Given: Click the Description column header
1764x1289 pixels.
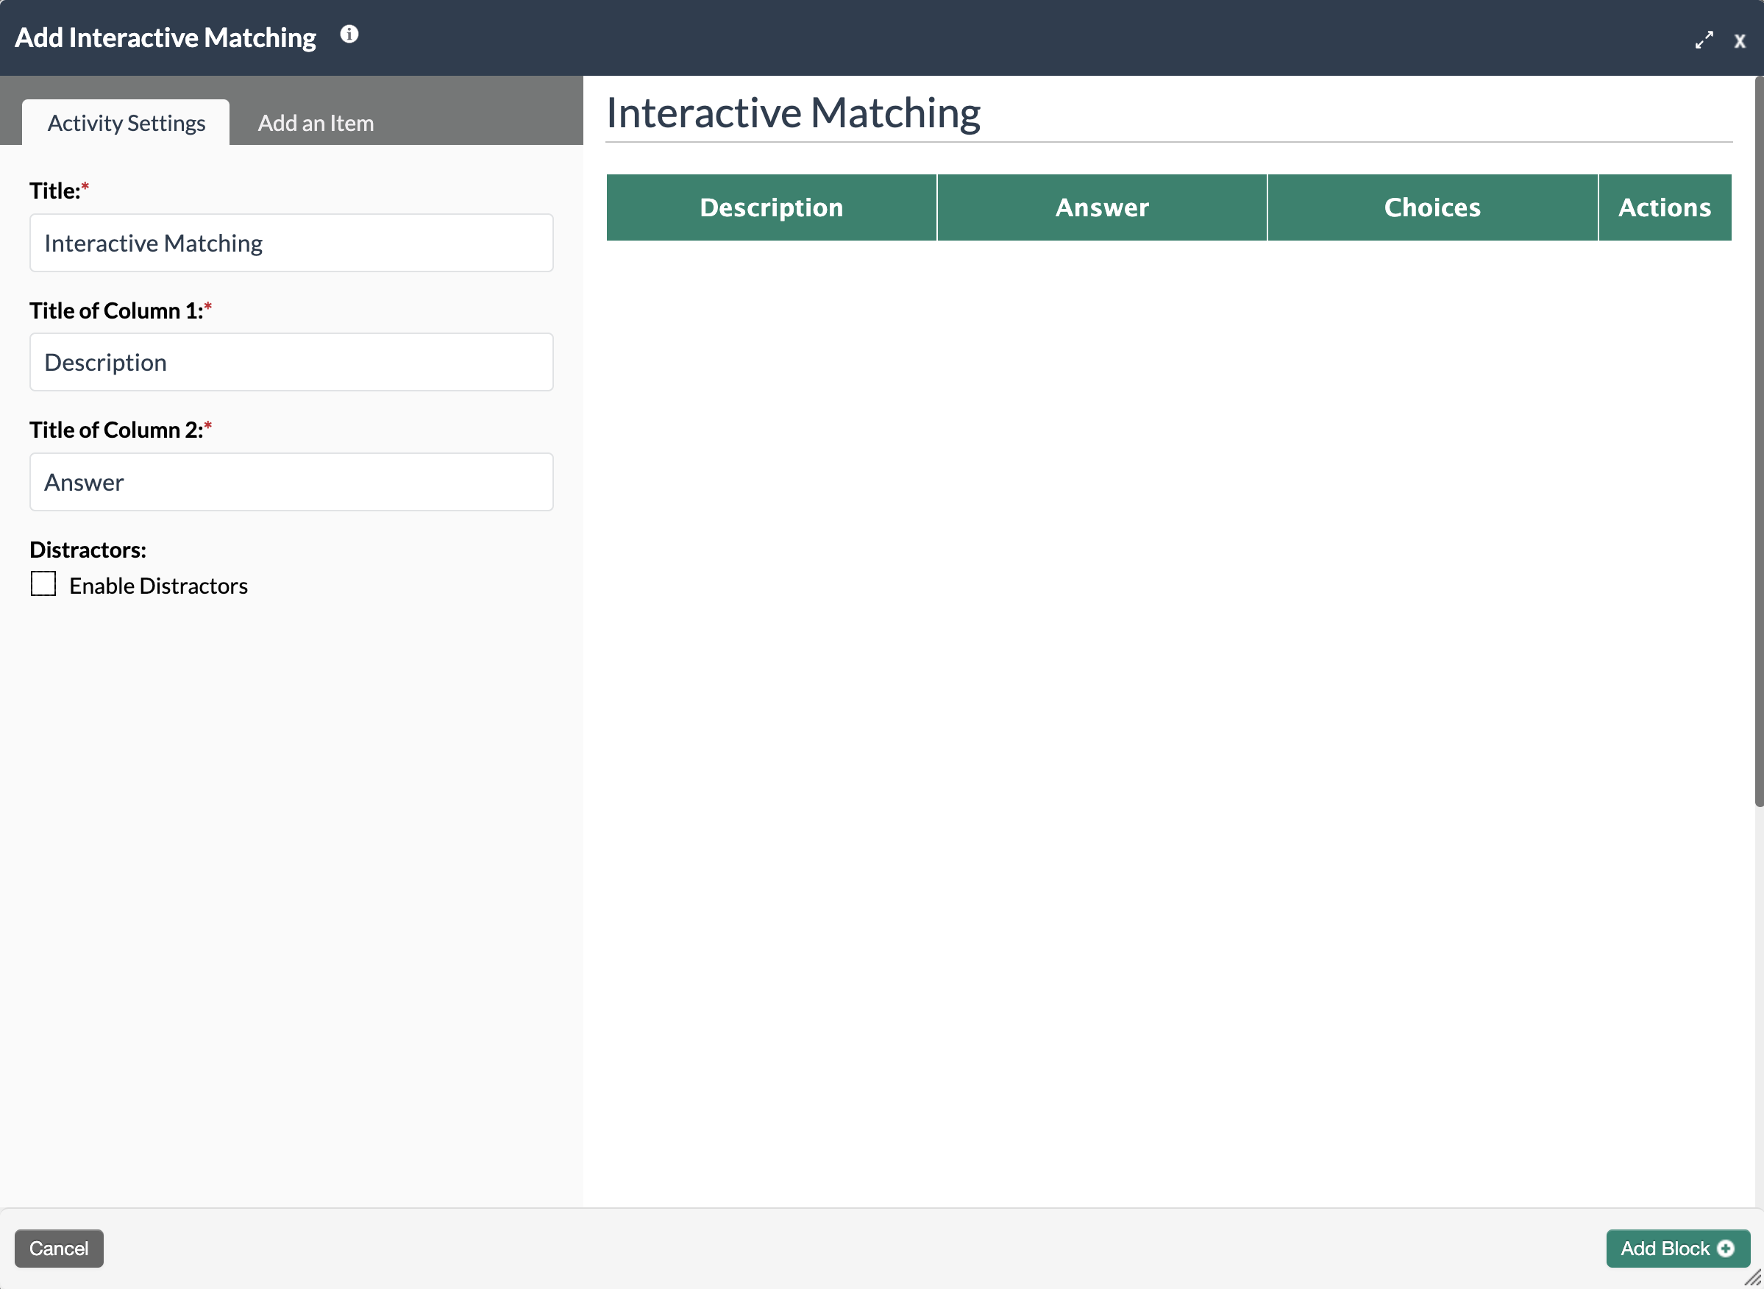Looking at the screenshot, I should pyautogui.click(x=771, y=207).
